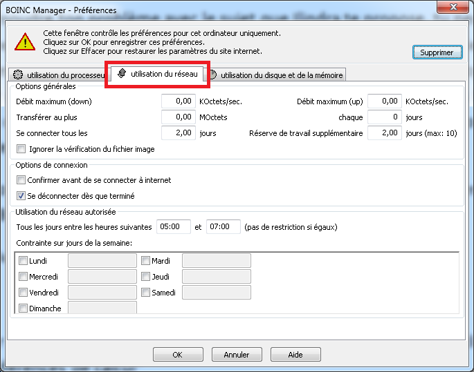Click the 'Débit maximum (up)' field
Image resolution: width=474 pixels, height=372 pixels.
click(x=385, y=101)
